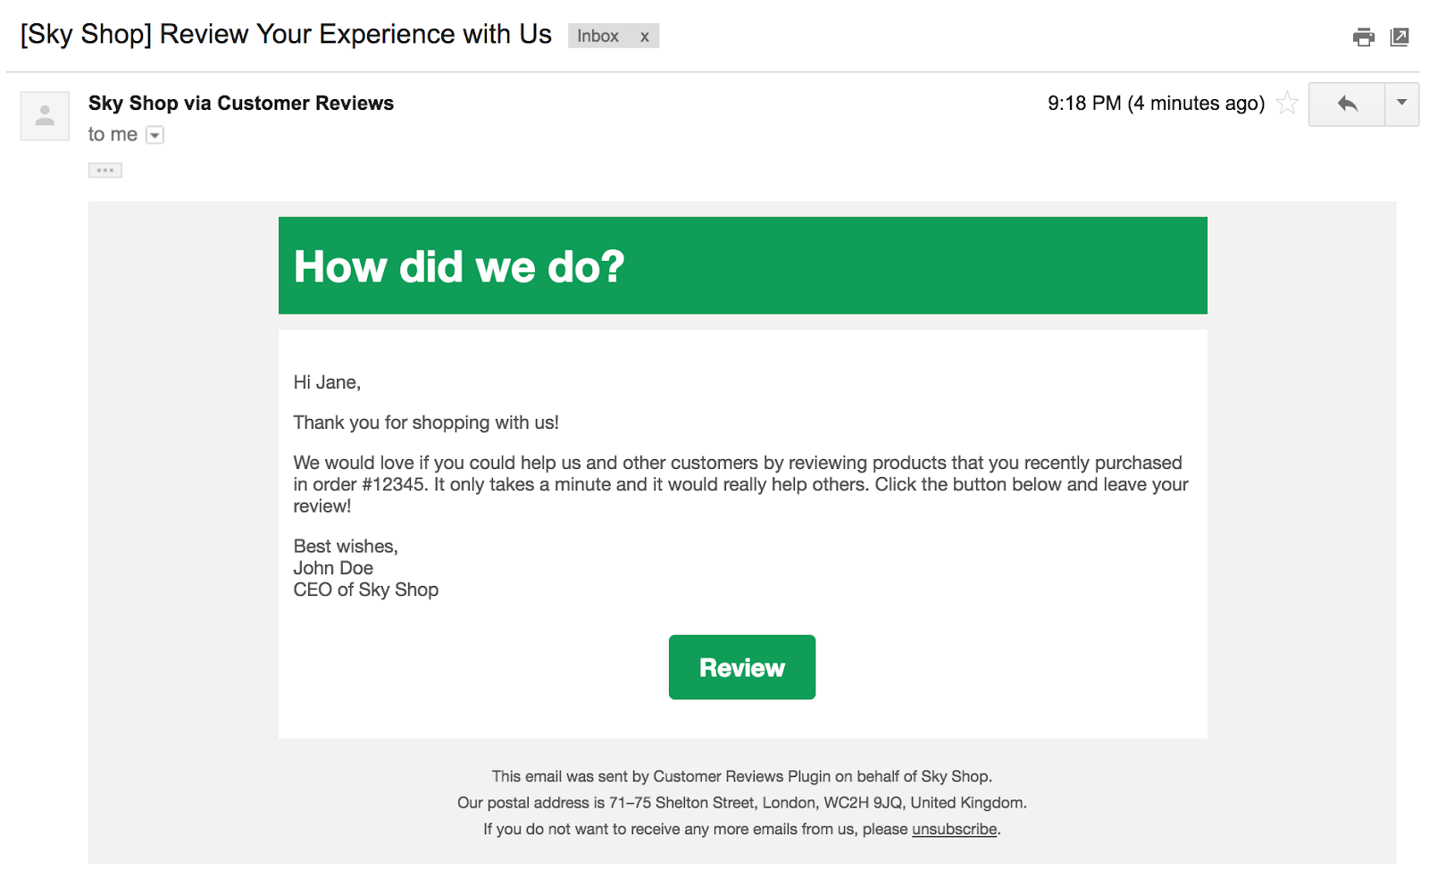Open the More options dropdown beside Reply
This screenshot has width=1429, height=870.
tap(1401, 104)
